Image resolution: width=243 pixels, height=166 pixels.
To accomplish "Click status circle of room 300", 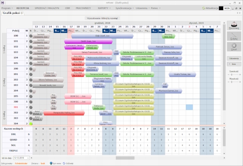I will point(31,102).
